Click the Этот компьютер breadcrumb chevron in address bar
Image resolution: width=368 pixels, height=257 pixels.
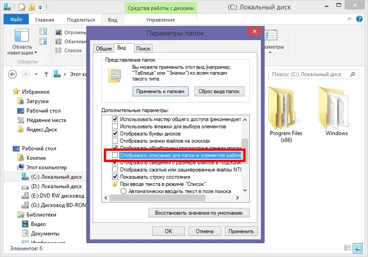click(65, 74)
